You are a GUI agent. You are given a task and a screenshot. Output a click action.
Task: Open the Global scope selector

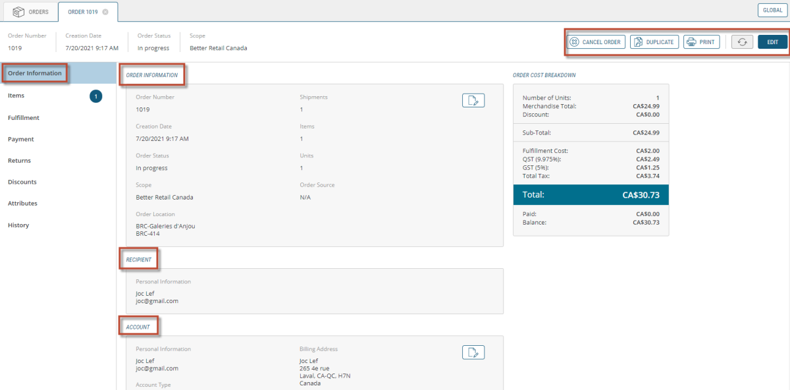click(x=771, y=11)
